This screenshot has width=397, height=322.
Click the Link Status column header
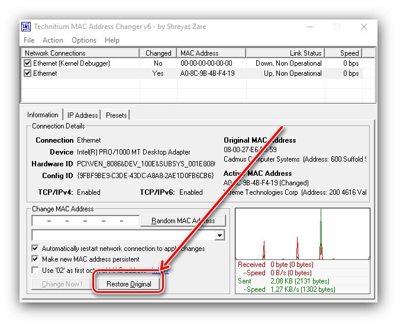pos(285,53)
